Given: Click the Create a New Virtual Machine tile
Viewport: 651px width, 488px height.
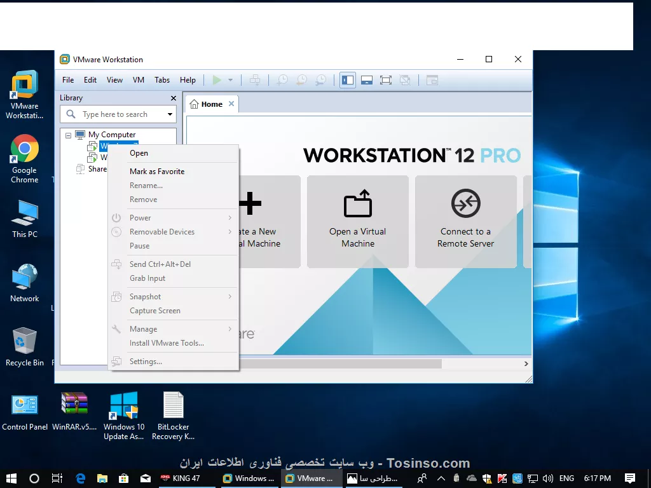Looking at the screenshot, I should tap(270, 222).
